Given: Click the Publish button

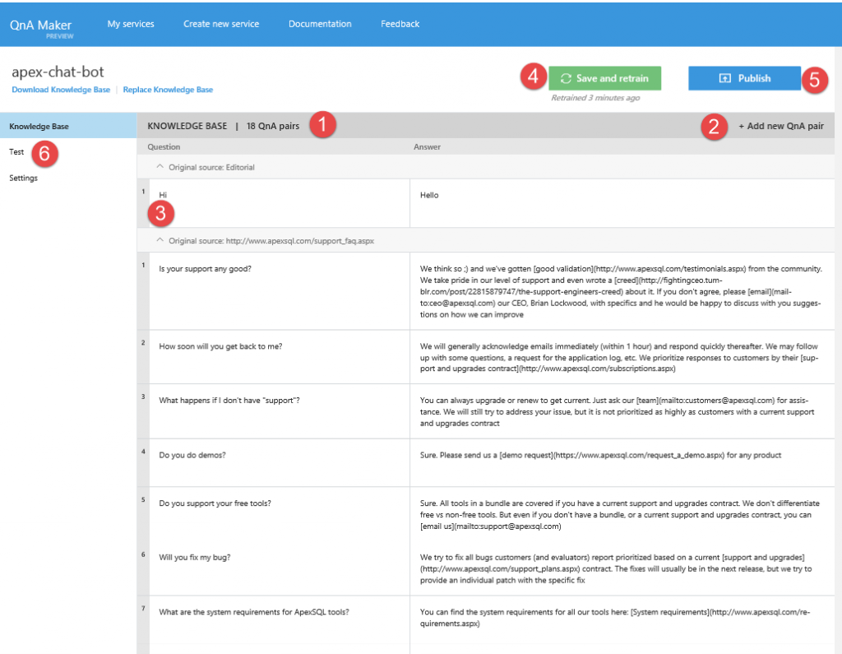Looking at the screenshot, I should point(744,78).
